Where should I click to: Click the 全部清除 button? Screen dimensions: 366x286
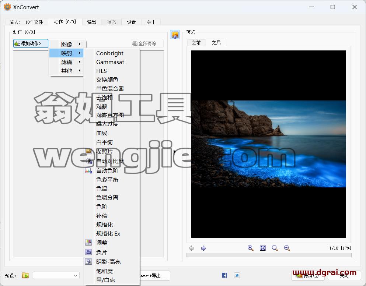[x=147, y=43]
